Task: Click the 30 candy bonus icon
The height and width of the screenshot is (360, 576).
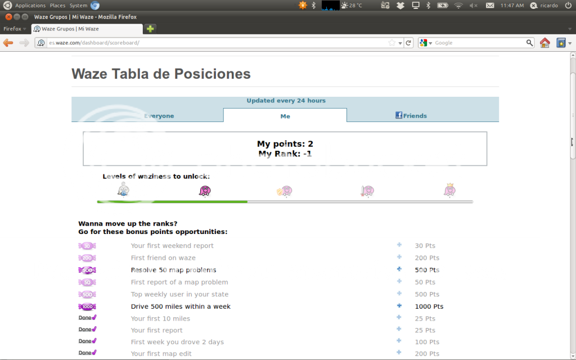Action: (x=87, y=246)
